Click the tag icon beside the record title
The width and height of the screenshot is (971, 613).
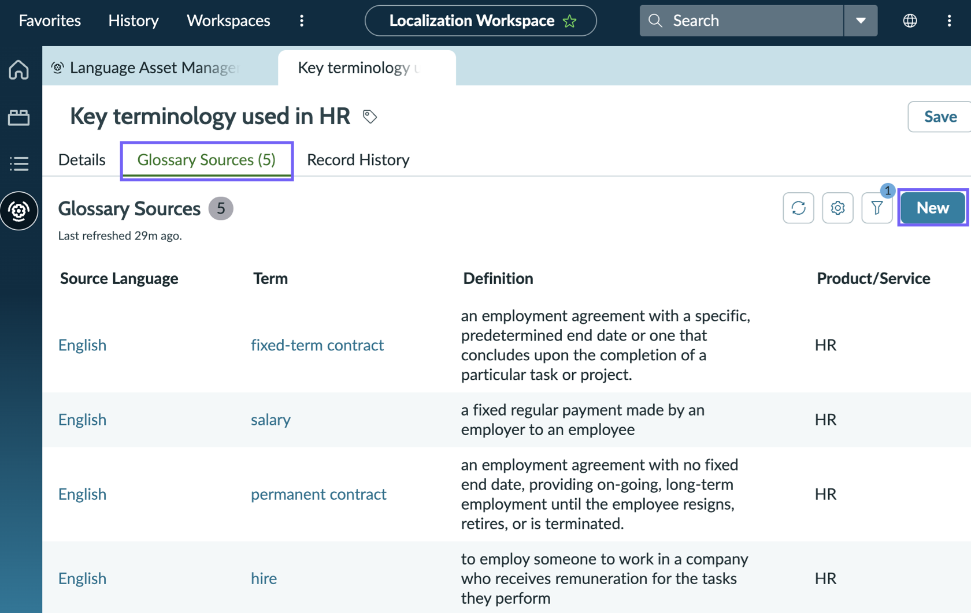coord(370,117)
